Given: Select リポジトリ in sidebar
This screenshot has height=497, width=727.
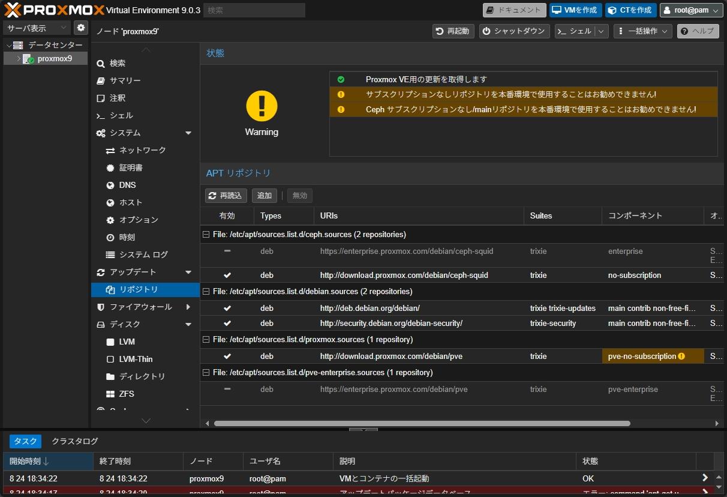Looking at the screenshot, I should pyautogui.click(x=145, y=289).
